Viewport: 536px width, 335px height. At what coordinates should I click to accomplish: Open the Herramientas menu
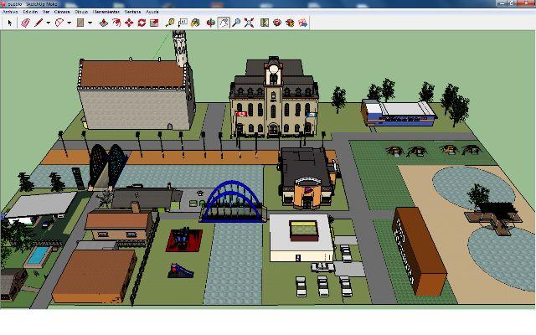pos(106,12)
